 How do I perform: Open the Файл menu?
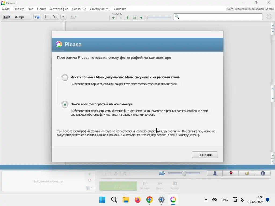(x=6, y=9)
